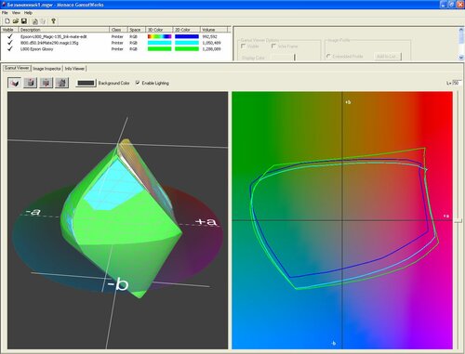Image resolution: width=465 pixels, height=354 pixels.
Task: Select the l800.d50.InkMate290.magic135g row description
Action: [x=49, y=43]
